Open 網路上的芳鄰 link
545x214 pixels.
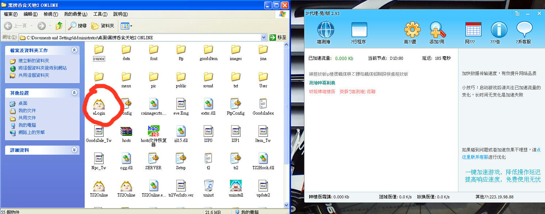coord(32,132)
